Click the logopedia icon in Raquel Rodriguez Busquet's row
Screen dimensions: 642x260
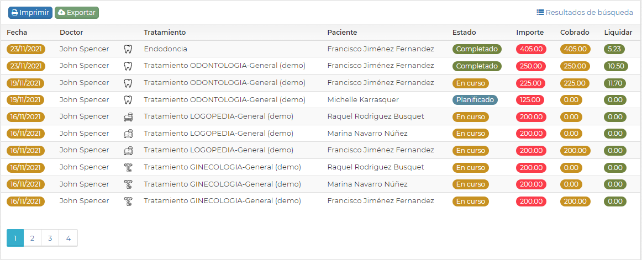pos(128,117)
